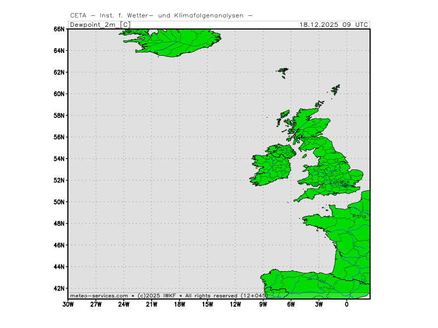Click the CETA institute title text
The image size is (438, 328).
click(x=162, y=15)
